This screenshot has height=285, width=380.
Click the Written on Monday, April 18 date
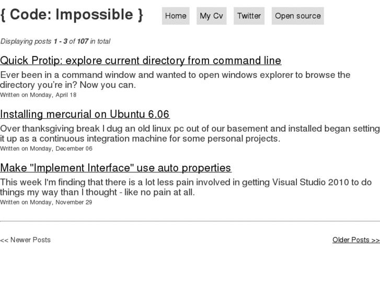point(38,95)
